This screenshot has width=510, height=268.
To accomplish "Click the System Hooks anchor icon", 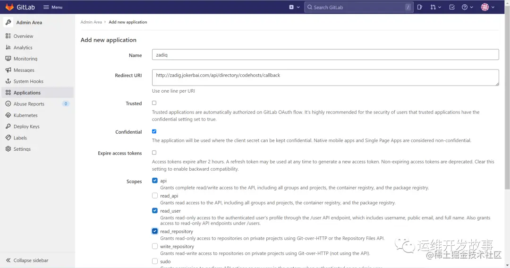I will click(8, 81).
